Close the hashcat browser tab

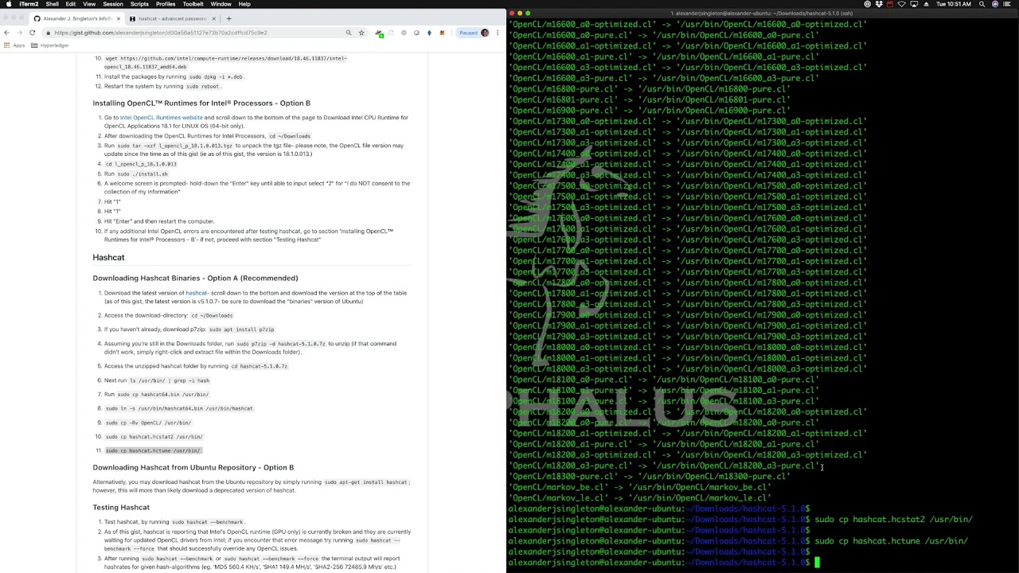tap(213, 18)
